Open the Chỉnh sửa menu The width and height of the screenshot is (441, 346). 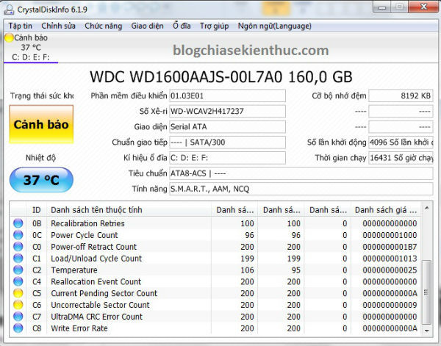59,26
